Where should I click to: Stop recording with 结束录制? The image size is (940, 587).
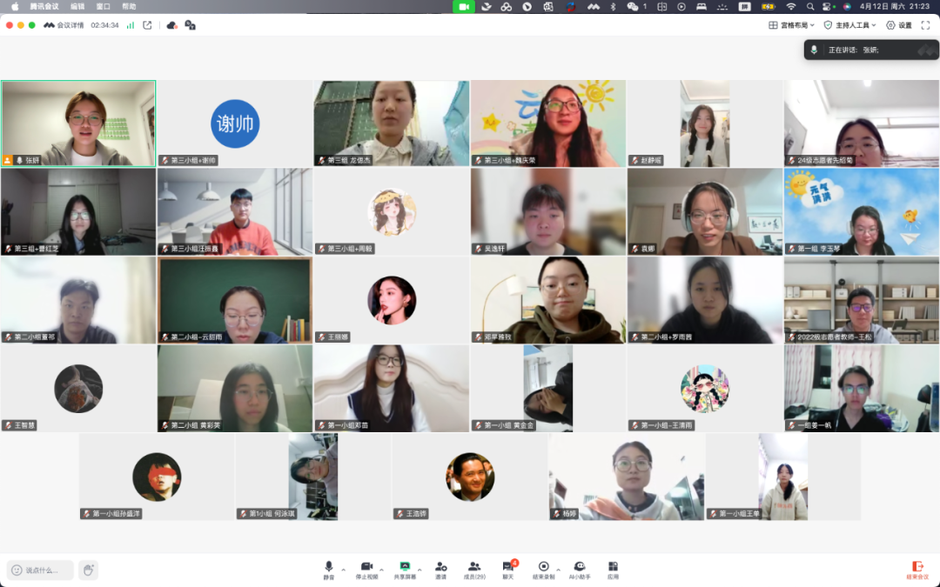tap(543, 570)
